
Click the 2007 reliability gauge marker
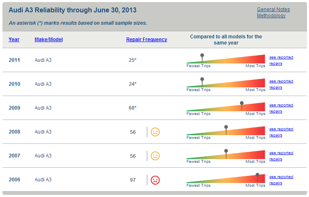(226, 151)
